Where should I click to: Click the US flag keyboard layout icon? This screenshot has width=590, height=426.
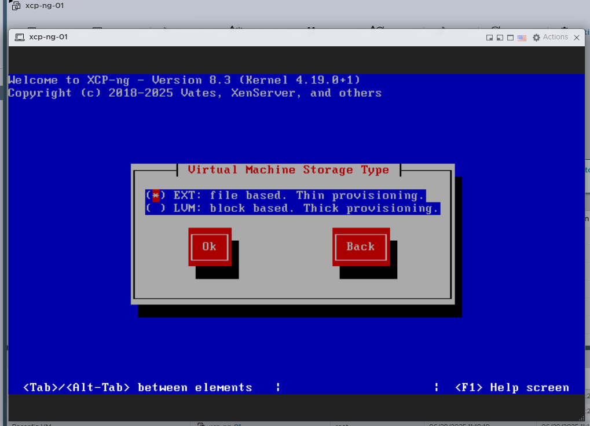tap(522, 38)
